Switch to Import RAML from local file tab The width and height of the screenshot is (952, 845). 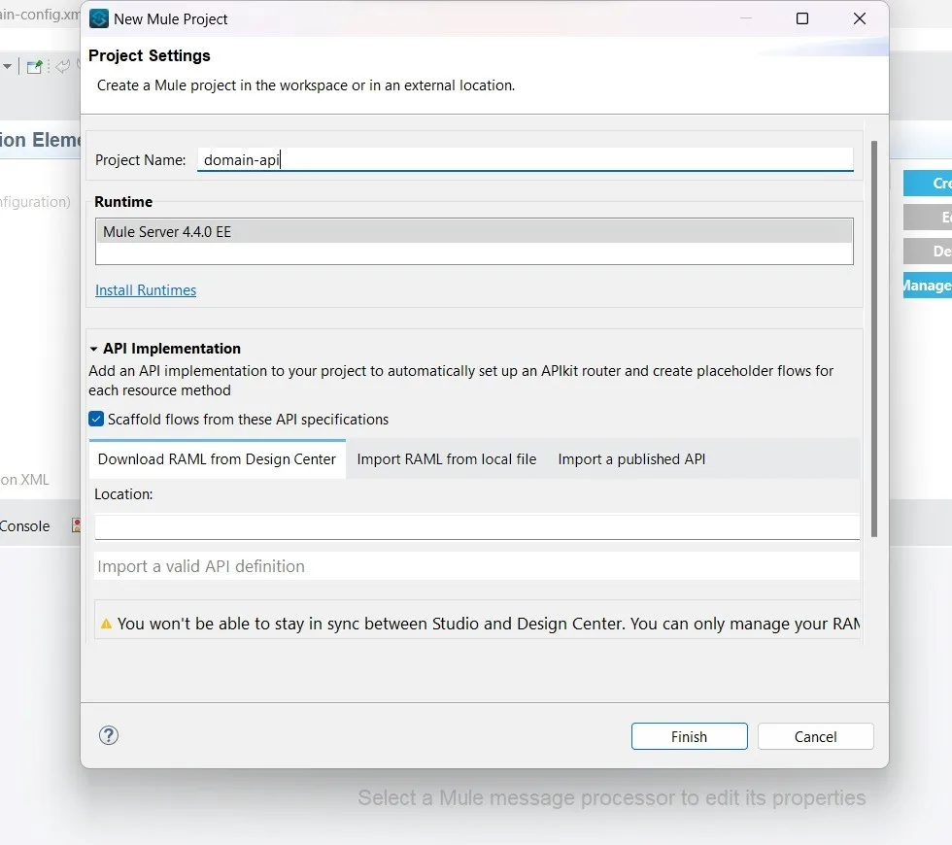pos(447,459)
